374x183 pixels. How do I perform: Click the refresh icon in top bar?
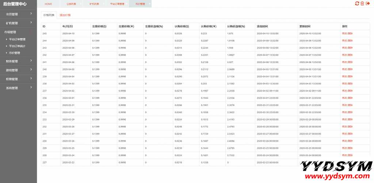(357, 3)
